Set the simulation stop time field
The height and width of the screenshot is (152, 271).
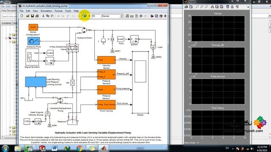pyautogui.click(x=96, y=16)
